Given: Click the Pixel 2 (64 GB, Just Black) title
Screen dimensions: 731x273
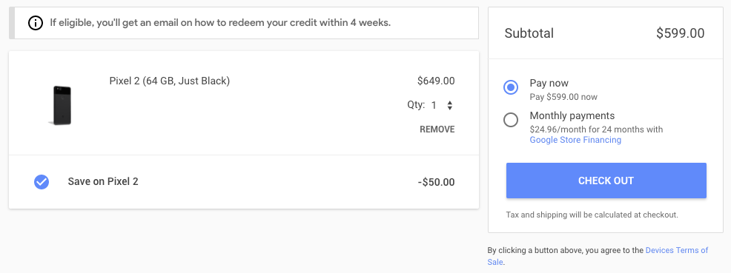Looking at the screenshot, I should tap(170, 81).
